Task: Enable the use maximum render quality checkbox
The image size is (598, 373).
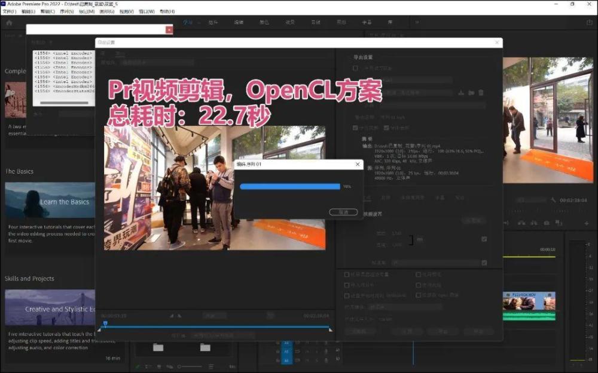Action: tap(347, 275)
